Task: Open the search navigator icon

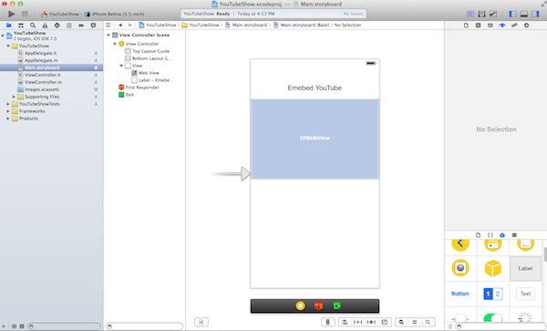Action: tap(33, 26)
